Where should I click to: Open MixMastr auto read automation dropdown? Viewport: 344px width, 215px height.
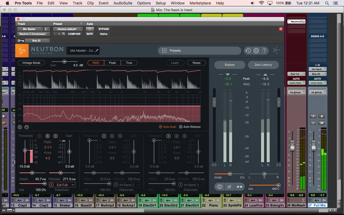(x=296, y=83)
